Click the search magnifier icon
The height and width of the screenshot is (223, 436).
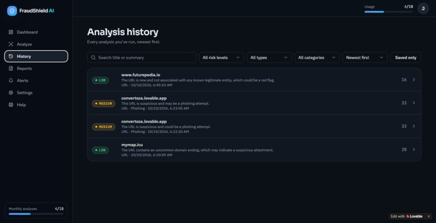click(93, 57)
